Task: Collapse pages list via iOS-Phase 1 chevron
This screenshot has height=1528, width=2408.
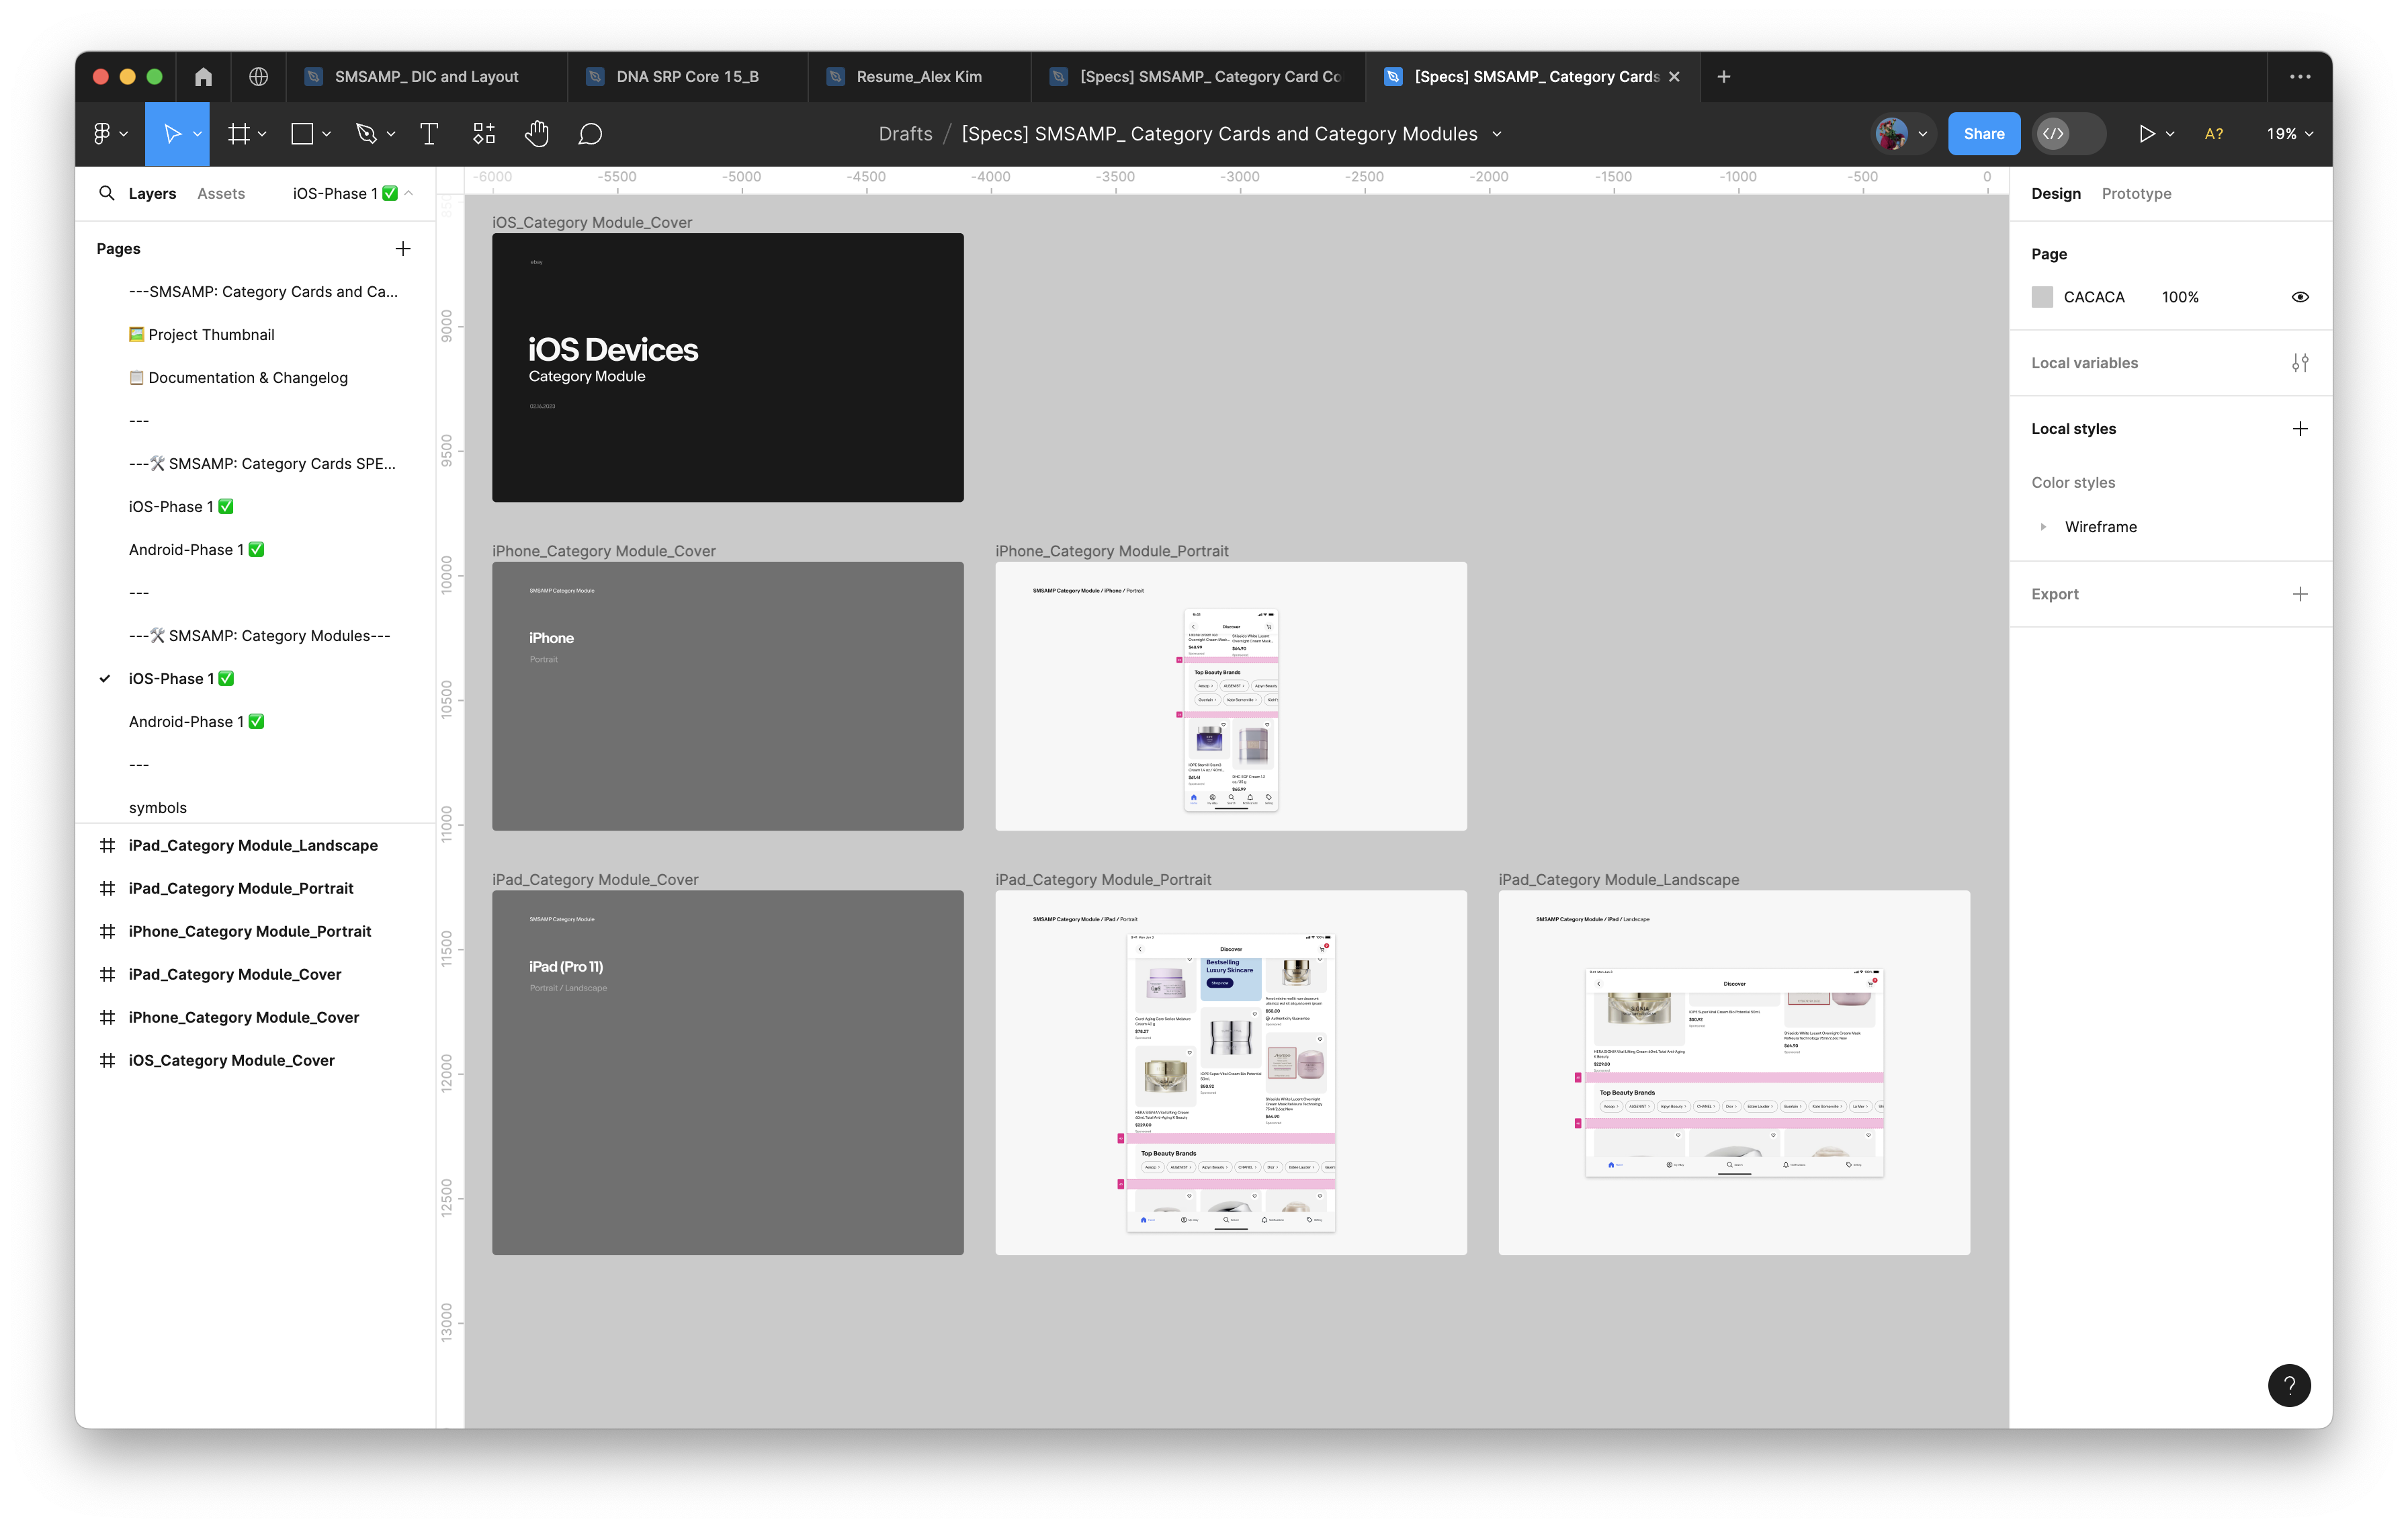Action: pos(408,193)
